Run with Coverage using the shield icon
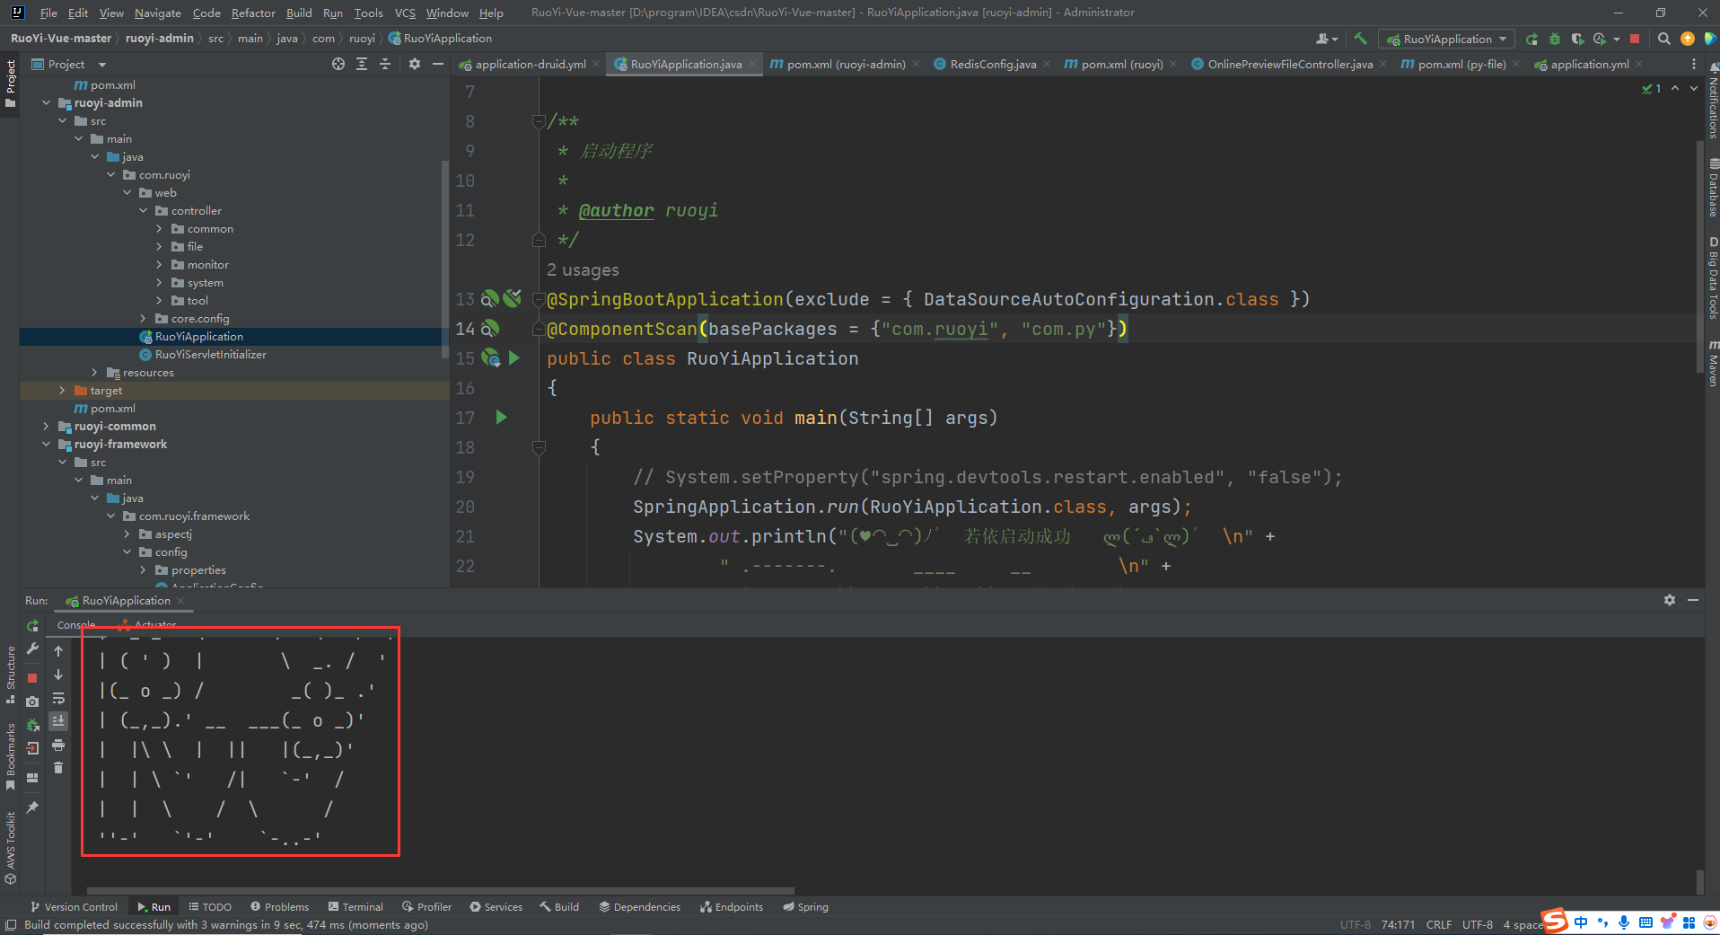 click(1577, 39)
